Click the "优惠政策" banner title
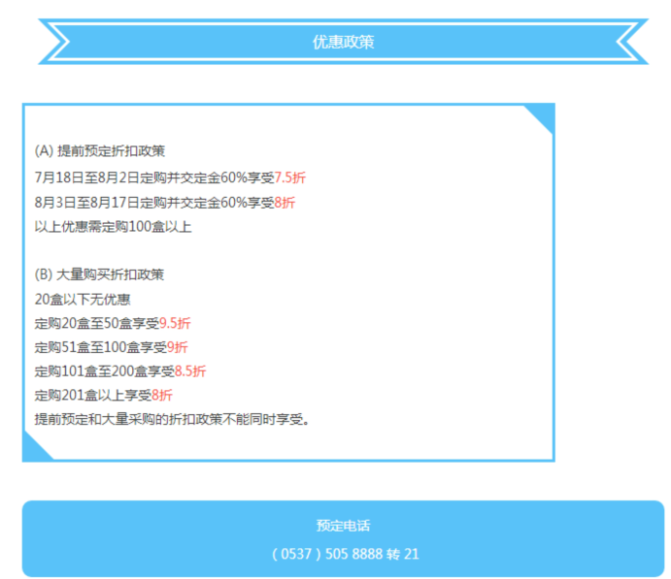The height and width of the screenshot is (579, 671). pyautogui.click(x=343, y=42)
